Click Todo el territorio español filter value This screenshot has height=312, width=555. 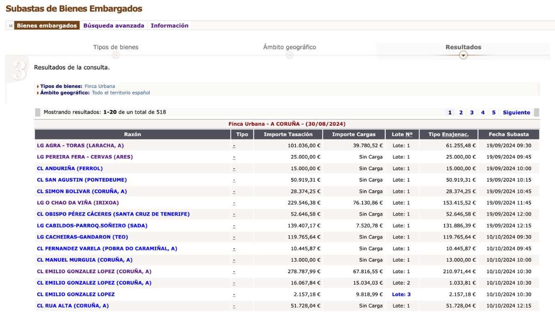tap(121, 93)
